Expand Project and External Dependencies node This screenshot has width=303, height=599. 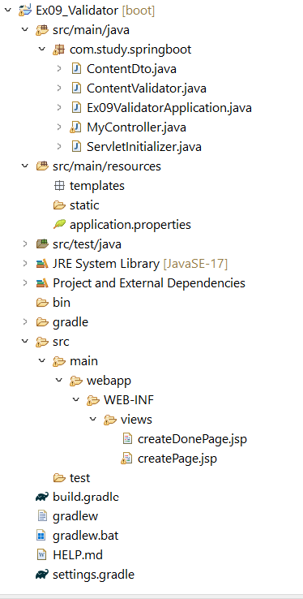click(x=25, y=283)
